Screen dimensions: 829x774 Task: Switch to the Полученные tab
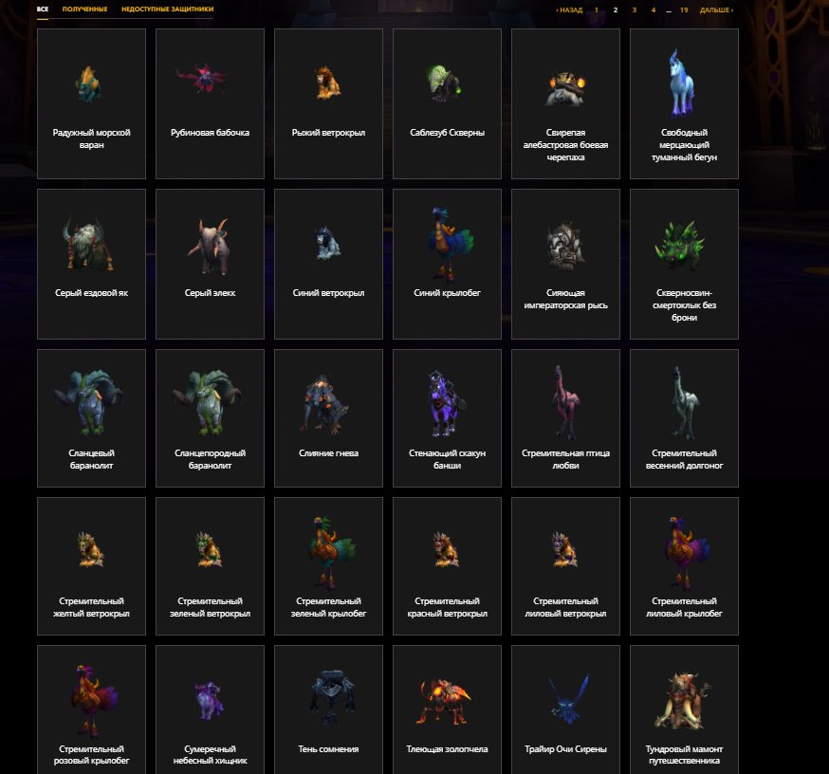(84, 9)
